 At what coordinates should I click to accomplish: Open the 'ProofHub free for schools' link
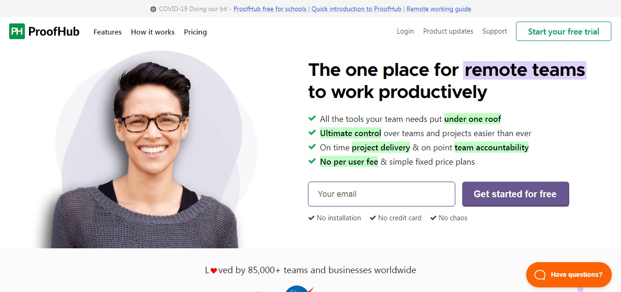(x=271, y=9)
